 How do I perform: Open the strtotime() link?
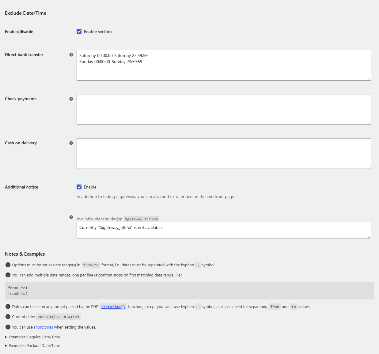point(113,307)
